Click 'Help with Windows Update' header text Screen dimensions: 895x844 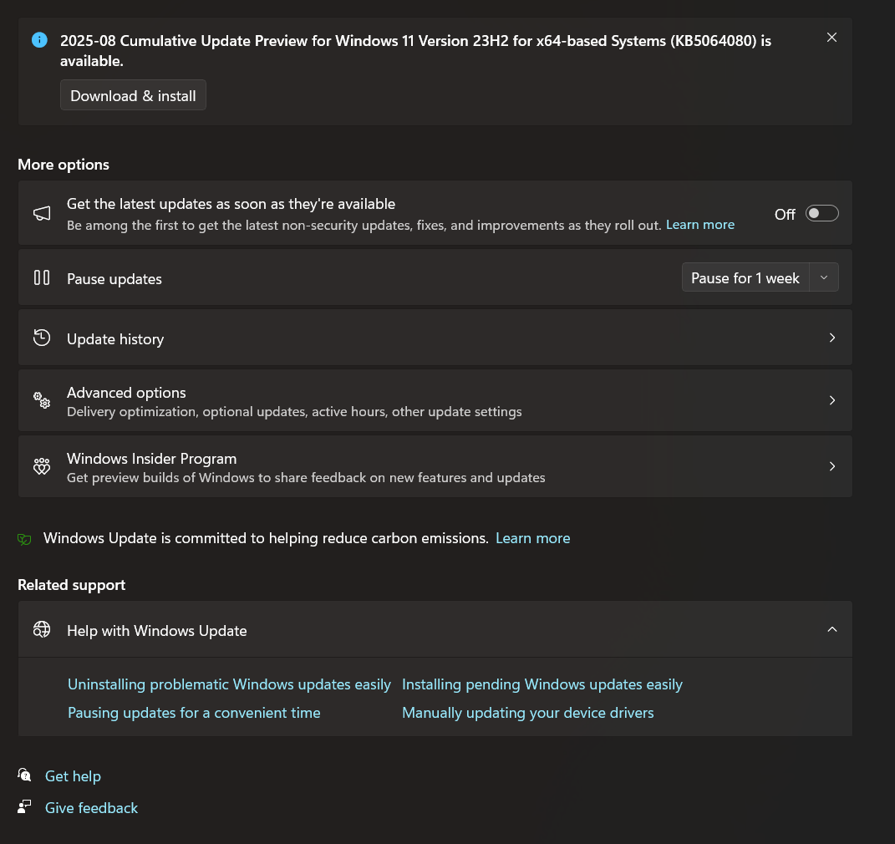[157, 631]
